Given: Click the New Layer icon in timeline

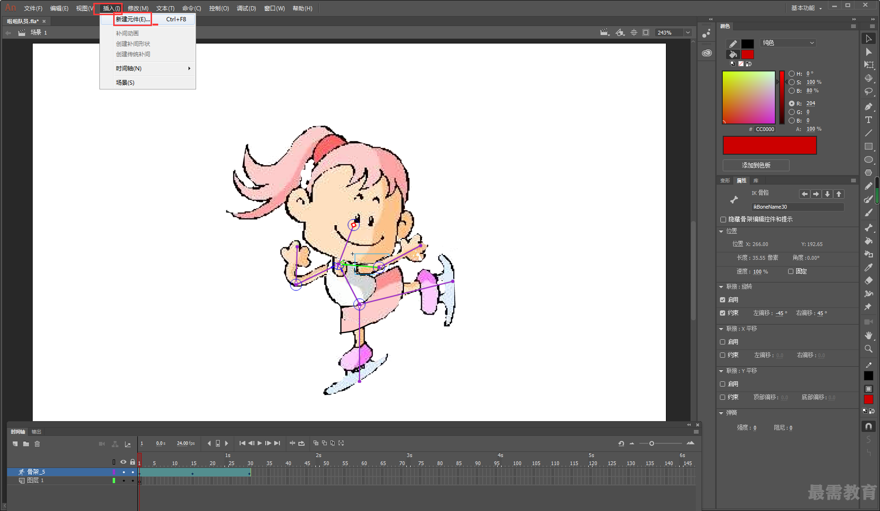Looking at the screenshot, I should (x=15, y=444).
